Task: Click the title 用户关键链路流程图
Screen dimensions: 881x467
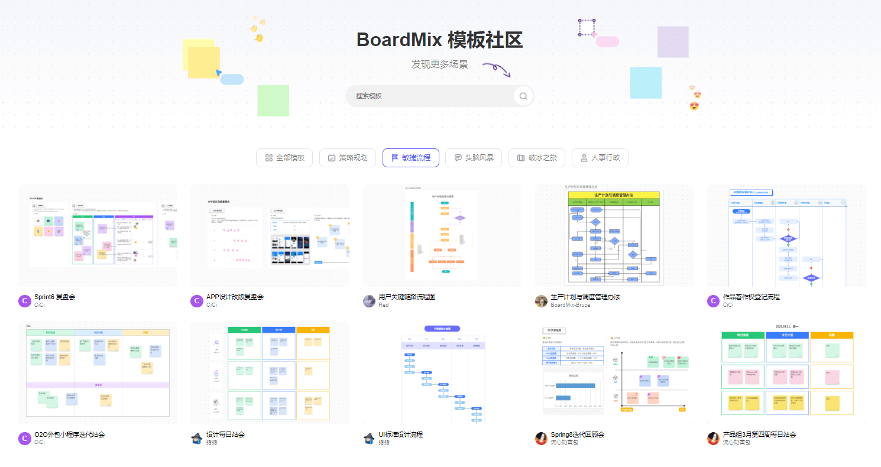Action: pyautogui.click(x=407, y=297)
